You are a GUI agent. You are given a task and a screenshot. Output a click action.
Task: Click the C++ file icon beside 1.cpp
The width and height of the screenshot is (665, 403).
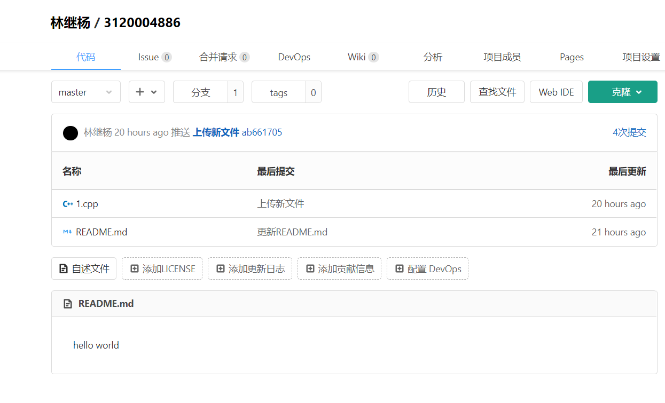coord(68,204)
